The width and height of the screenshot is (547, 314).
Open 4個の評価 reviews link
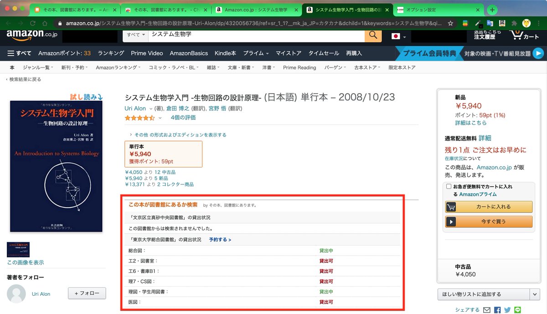click(x=183, y=118)
